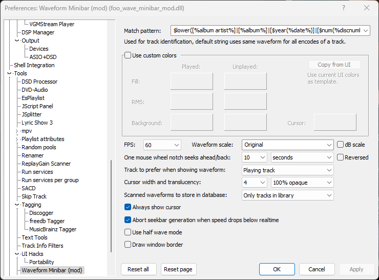Close the Preferences dialog
Image resolution: width=379 pixels, height=280 pixels.
tap(367, 8)
